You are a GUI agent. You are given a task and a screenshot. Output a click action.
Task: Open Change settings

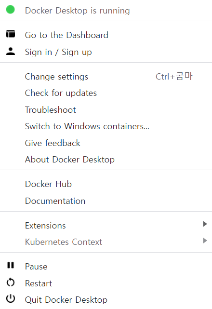[x=106, y=77]
